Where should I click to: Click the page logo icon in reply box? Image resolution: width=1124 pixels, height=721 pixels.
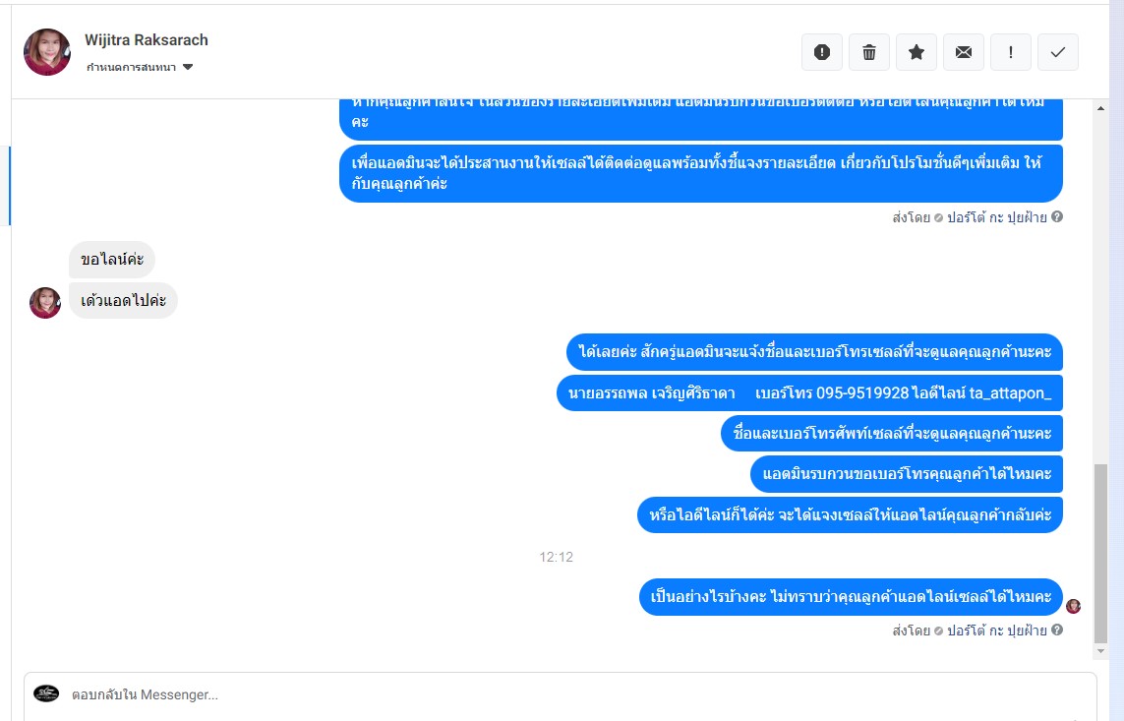[46, 693]
